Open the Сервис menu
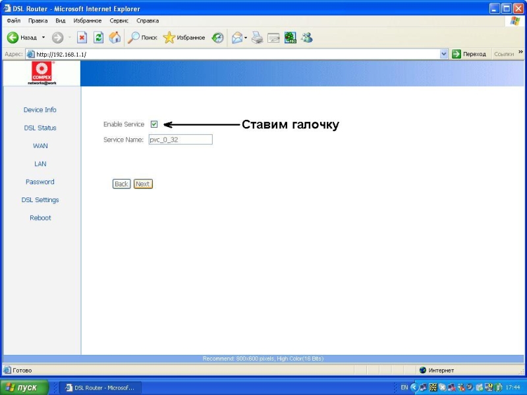527x395 pixels. click(119, 20)
